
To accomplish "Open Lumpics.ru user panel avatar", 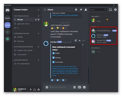I will pos(15,90).
